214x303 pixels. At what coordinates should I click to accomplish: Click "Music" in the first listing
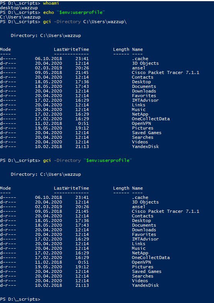pyautogui.click(x=139, y=110)
